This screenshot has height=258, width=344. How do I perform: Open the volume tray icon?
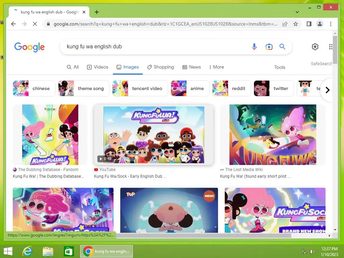click(312, 252)
